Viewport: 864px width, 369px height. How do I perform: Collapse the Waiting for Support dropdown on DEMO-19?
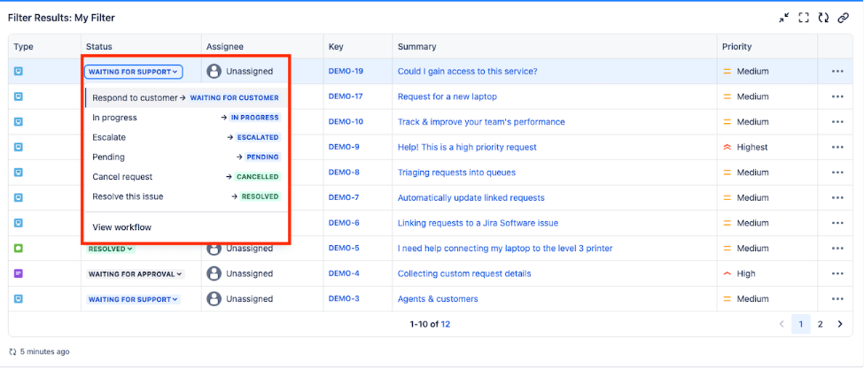(133, 72)
